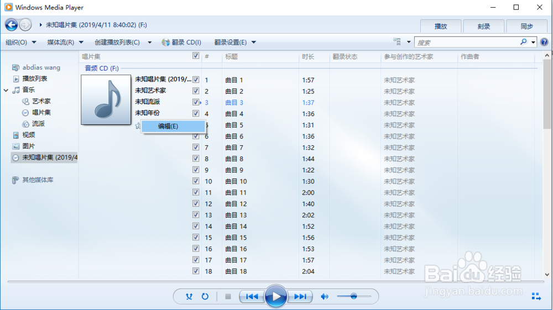Click the search magnifier icon
553x310 pixels.
[523, 42]
